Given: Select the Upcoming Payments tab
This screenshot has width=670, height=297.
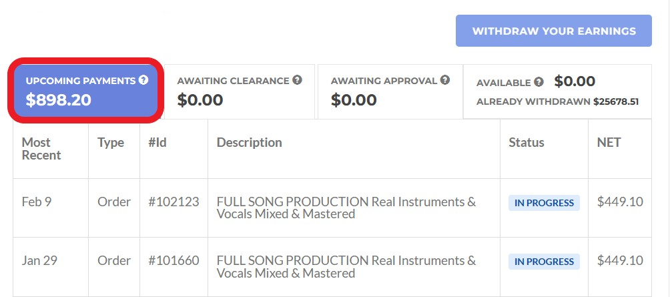Looking at the screenshot, I should (85, 91).
